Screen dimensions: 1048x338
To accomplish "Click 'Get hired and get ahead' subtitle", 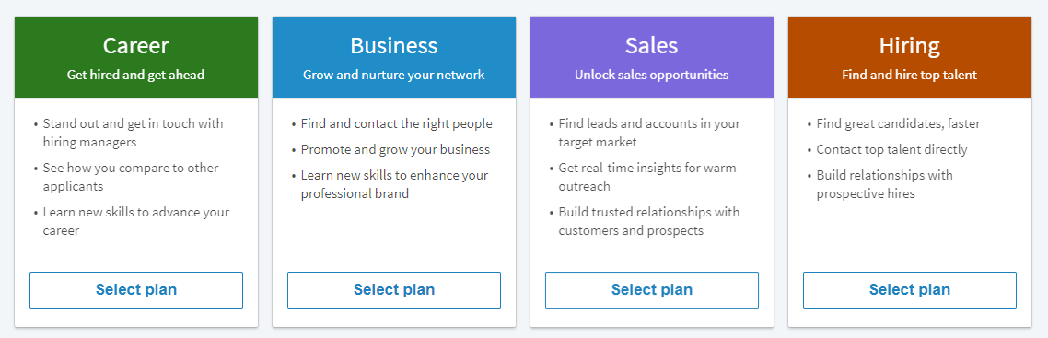I will 135,75.
